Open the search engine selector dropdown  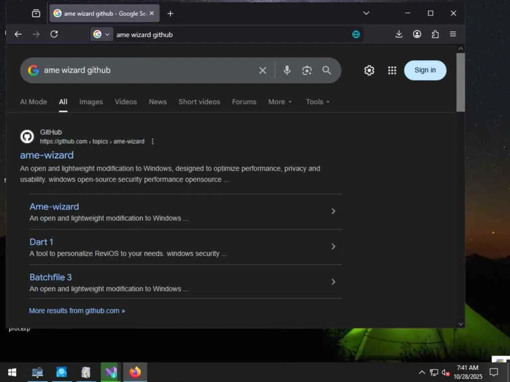(x=102, y=34)
